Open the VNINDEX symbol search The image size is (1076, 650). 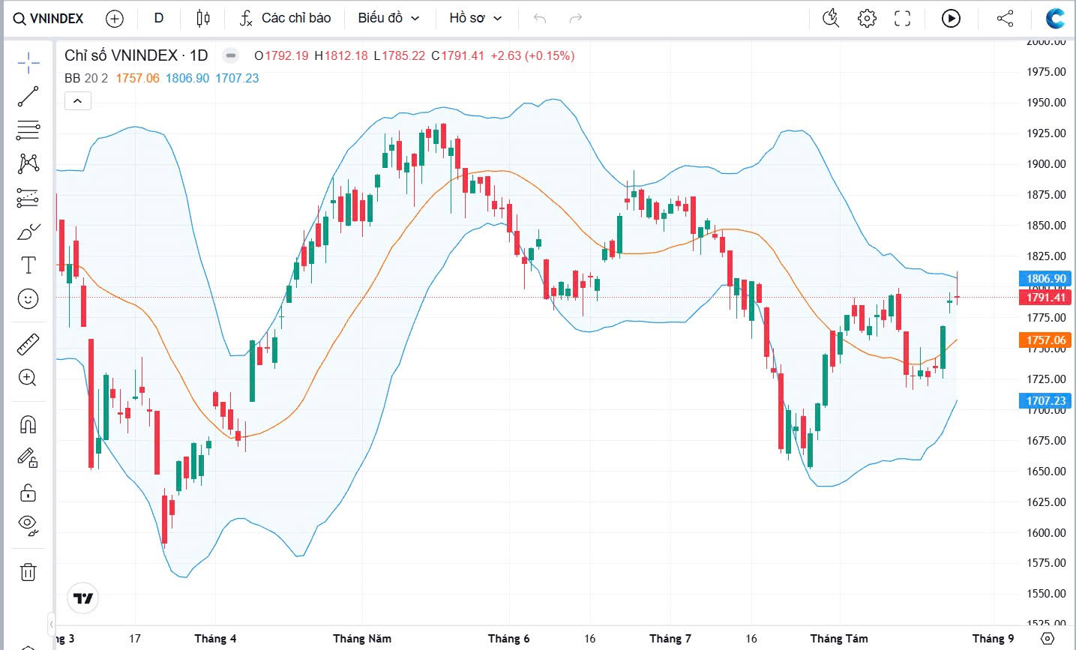pos(49,18)
